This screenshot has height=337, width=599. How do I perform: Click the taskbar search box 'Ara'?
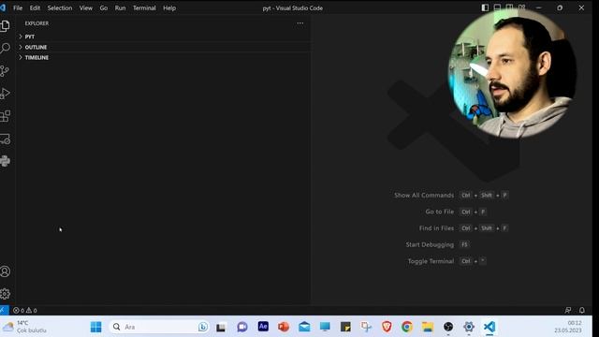coord(159,327)
